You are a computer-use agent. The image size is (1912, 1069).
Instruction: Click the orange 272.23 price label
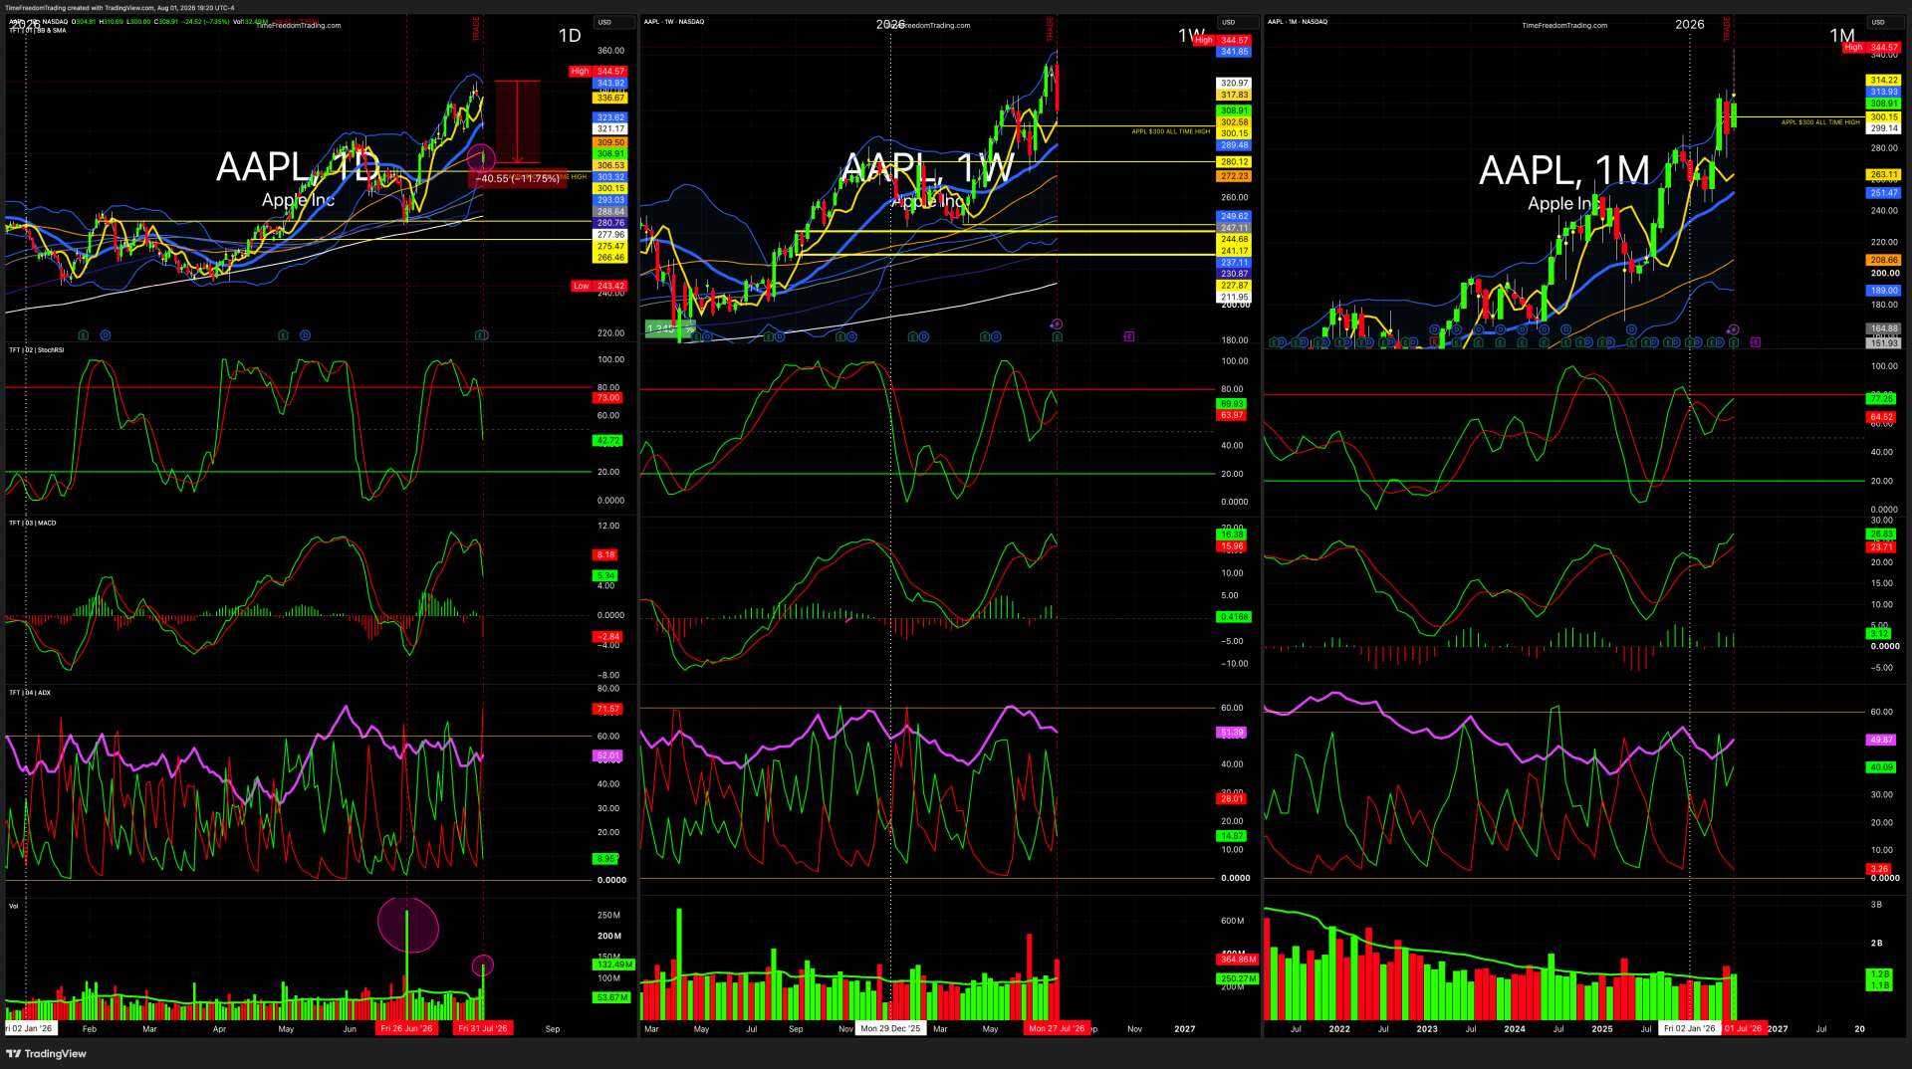click(1234, 176)
